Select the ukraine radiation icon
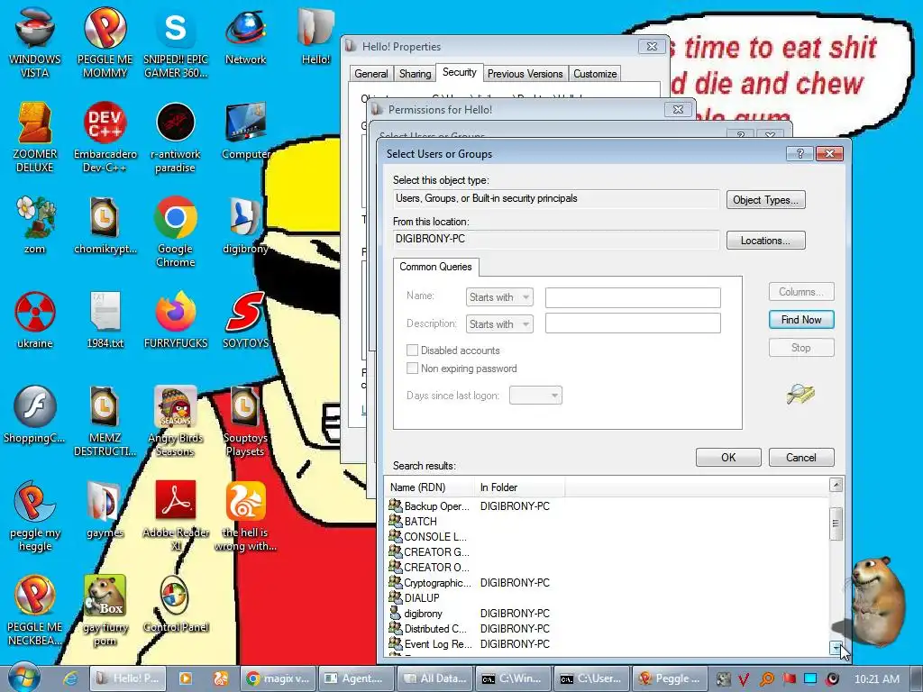The width and height of the screenshot is (923, 692). pyautogui.click(x=35, y=320)
